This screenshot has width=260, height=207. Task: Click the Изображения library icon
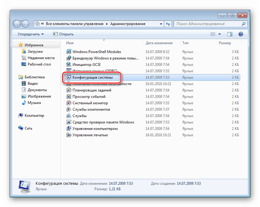coord(24,96)
